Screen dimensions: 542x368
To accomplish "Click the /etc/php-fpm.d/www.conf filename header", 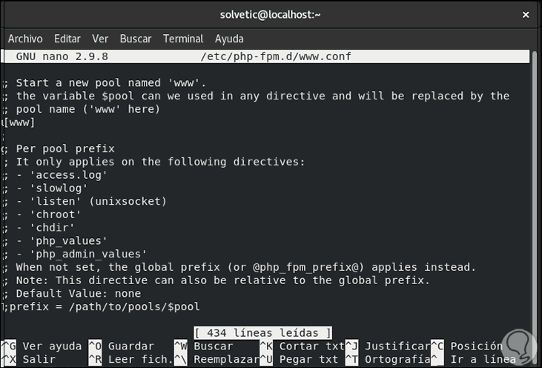I will (x=275, y=56).
